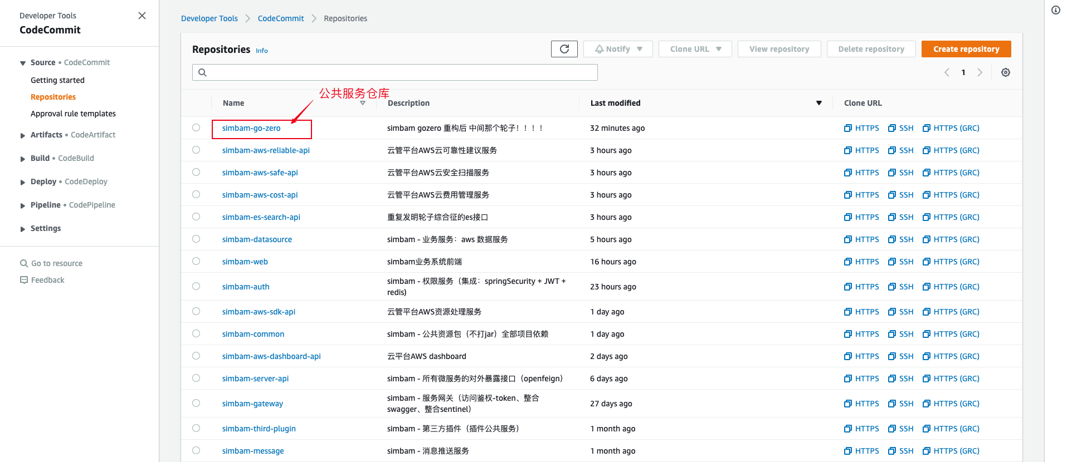The width and height of the screenshot is (1067, 462).
Task: Select radio button for simbam-go-zero
Action: coord(196,127)
